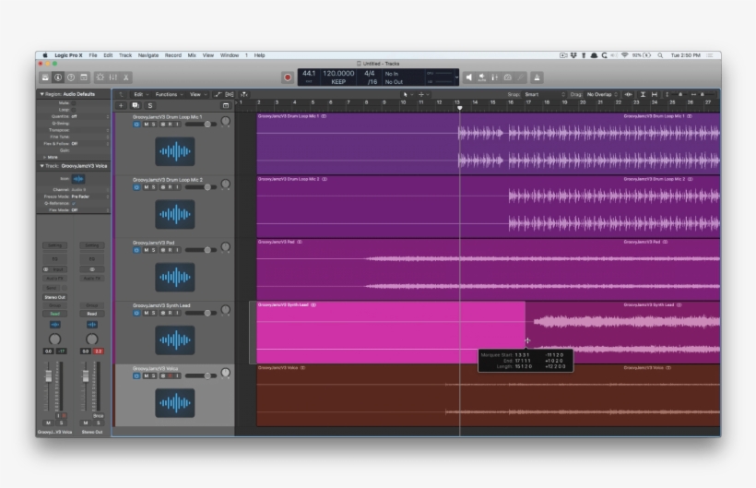Open the Track menu

coord(125,55)
